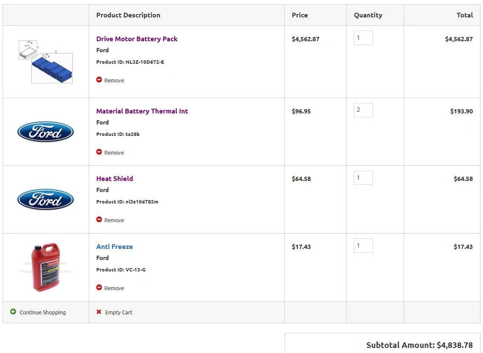Click the red antifreeze jug thumbnail
Viewport: 483px width, 353px height.
pos(45,267)
